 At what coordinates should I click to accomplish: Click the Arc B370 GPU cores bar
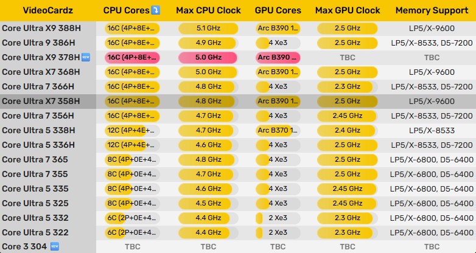click(278, 130)
